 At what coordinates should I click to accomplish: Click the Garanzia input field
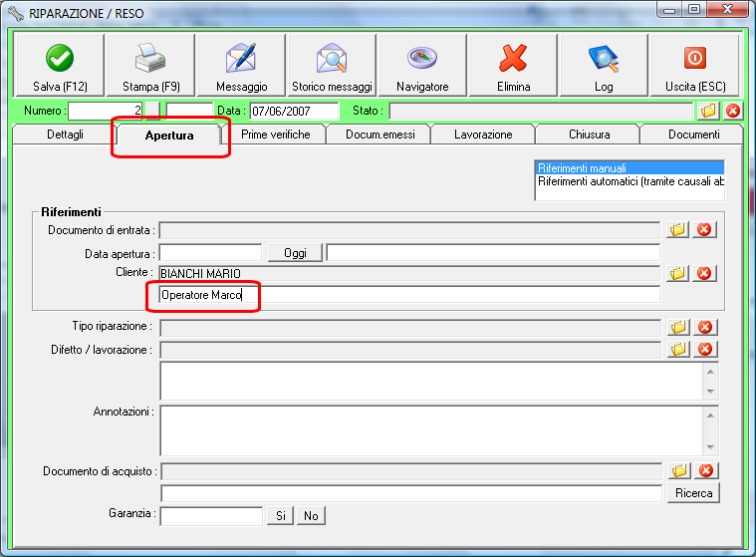(212, 516)
